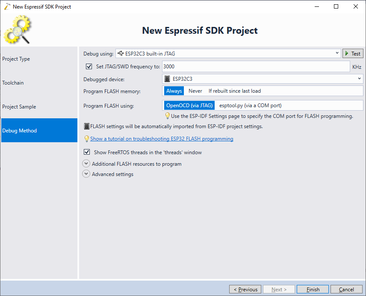Open tutorial on troubleshooting ESP32 FLASH programming
The height and width of the screenshot is (296, 366).
162,139
